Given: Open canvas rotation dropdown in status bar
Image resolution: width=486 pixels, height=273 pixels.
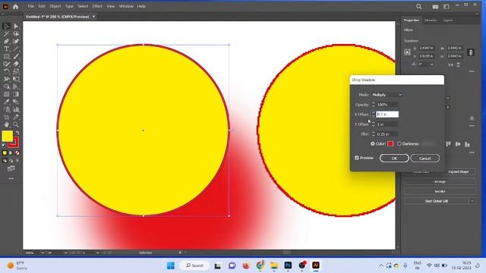Looking at the screenshot, I should point(65,253).
